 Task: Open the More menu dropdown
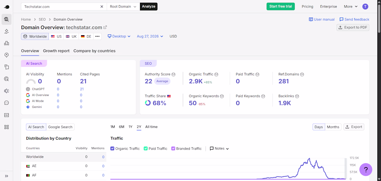(351, 7)
